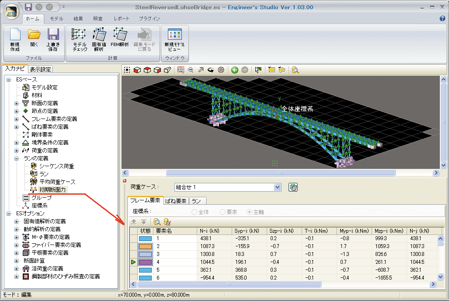
Task: Start the 固有値解析 eigenvalue analysis
Action: (x=99, y=39)
